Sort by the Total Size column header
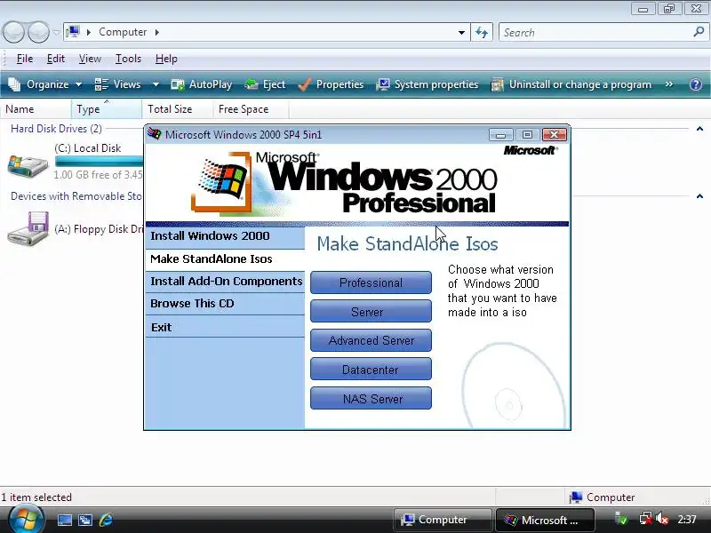Image resolution: width=711 pixels, height=533 pixels. coord(177,109)
